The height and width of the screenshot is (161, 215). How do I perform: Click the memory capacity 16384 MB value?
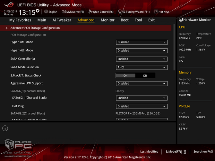[185, 95]
